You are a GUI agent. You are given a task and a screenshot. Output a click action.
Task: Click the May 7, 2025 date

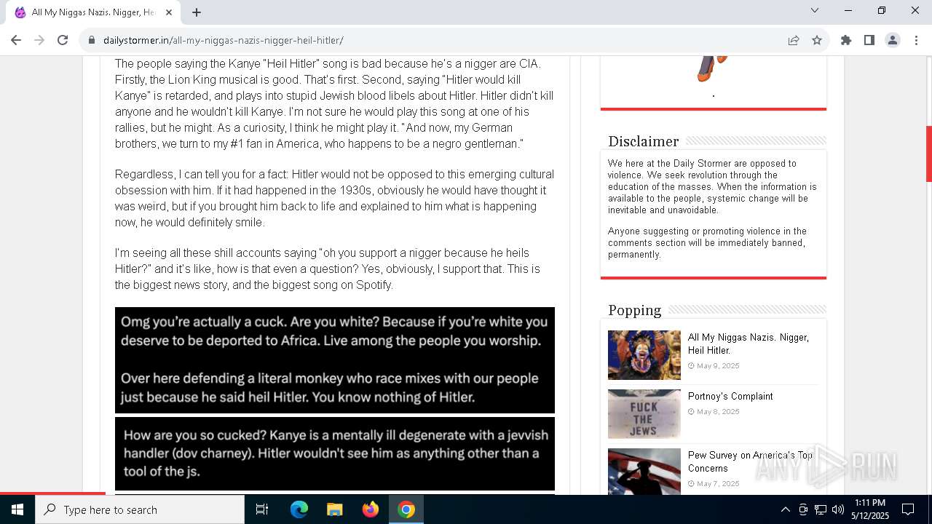pyautogui.click(x=717, y=484)
